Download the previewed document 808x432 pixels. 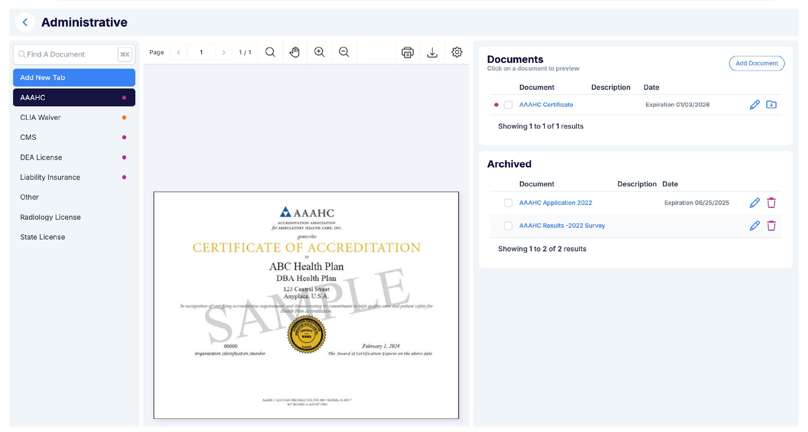[x=432, y=52]
